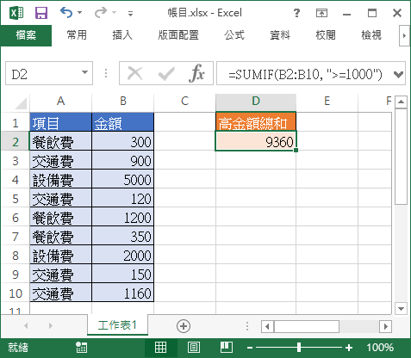Switch to Page Layout view
The image size is (411, 358).
[x=194, y=348]
